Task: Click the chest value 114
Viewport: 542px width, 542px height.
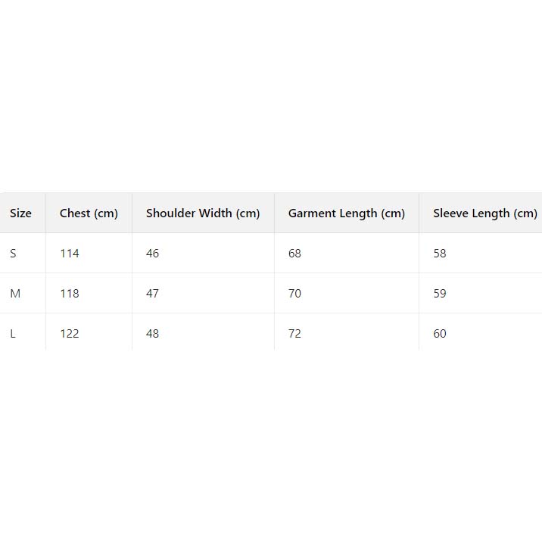Action: [70, 254]
